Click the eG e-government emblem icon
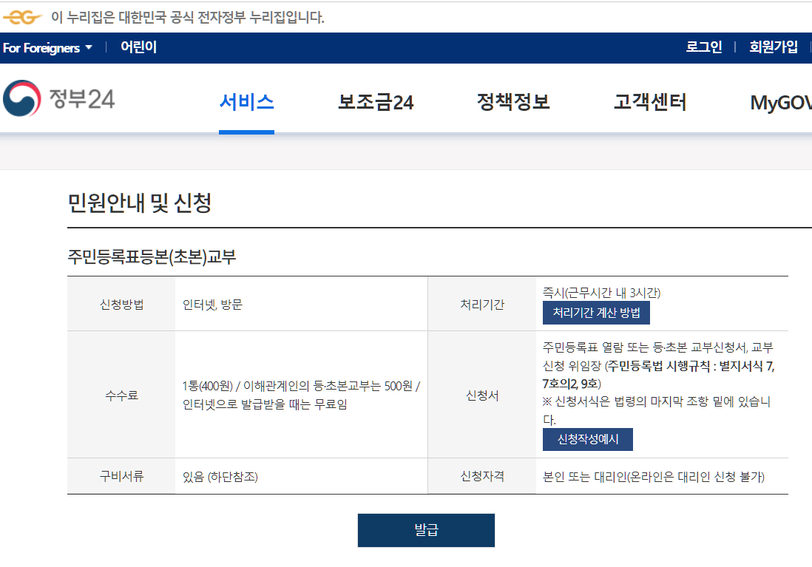The height and width of the screenshot is (567, 812). 21,18
